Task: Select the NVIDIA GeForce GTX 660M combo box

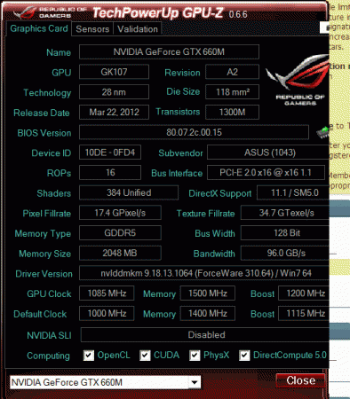Action: [105, 382]
